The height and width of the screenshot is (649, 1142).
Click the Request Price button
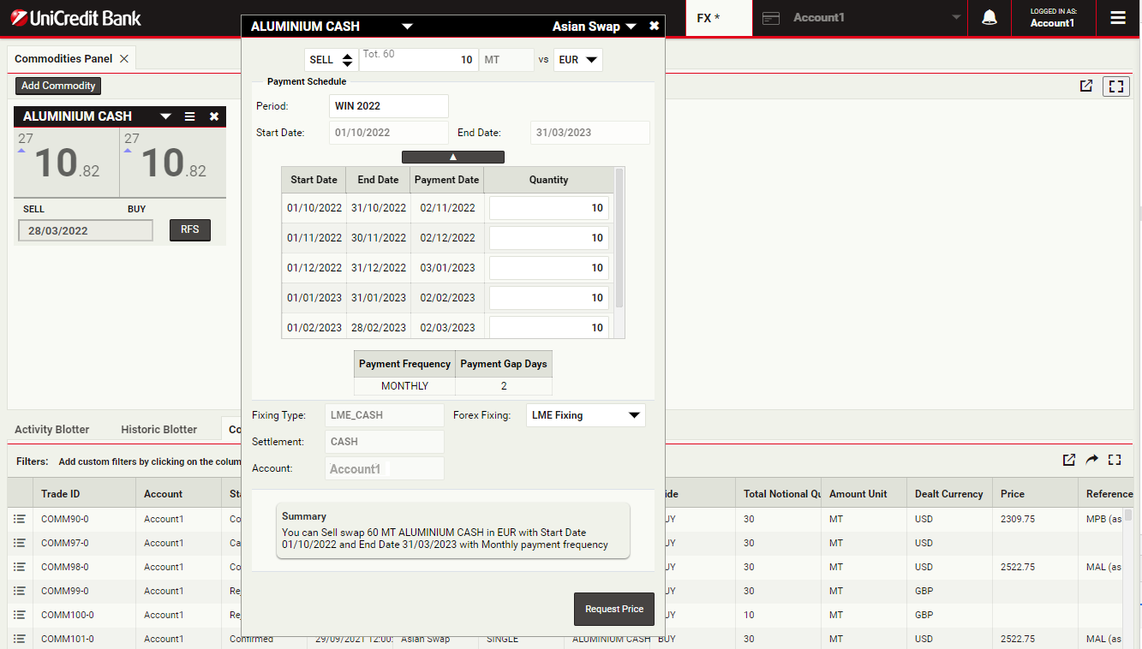pyautogui.click(x=613, y=609)
